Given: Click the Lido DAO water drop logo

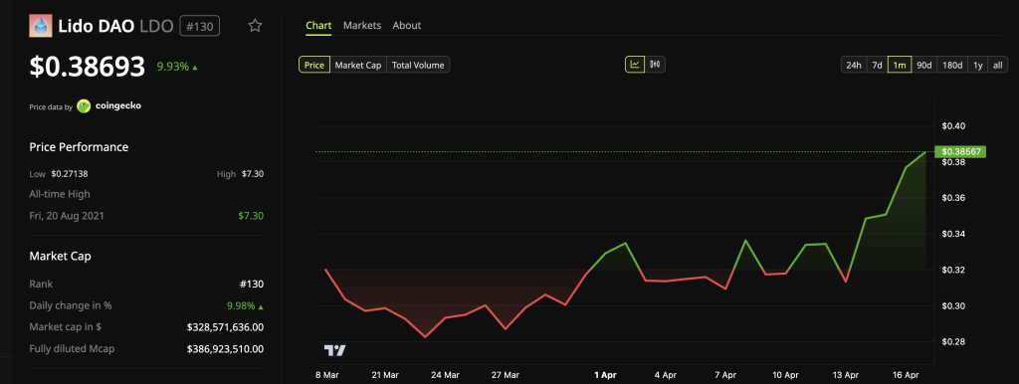Looking at the screenshot, I should [x=40, y=26].
